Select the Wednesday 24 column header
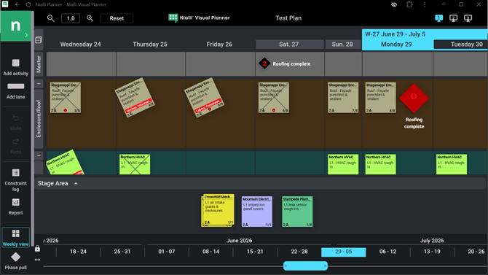This screenshot has height=275, width=488. click(80, 44)
